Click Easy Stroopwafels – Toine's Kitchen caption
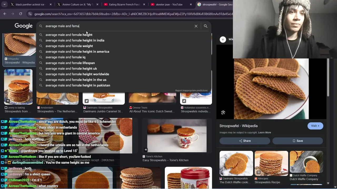Screen dimensions: 337x189 coord(165,160)
